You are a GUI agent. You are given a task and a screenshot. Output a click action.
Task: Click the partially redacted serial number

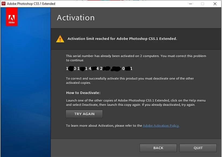coord(99,69)
